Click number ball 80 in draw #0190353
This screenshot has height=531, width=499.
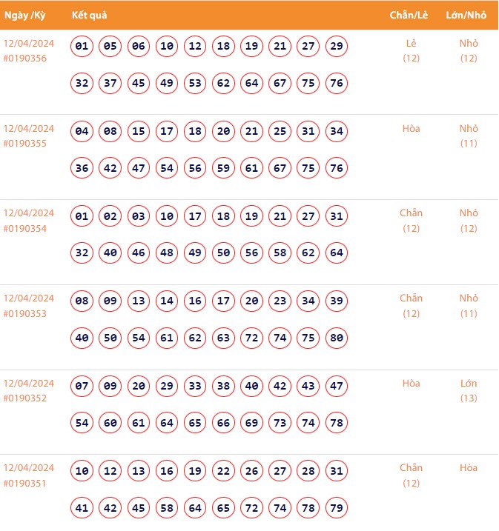pos(337,338)
